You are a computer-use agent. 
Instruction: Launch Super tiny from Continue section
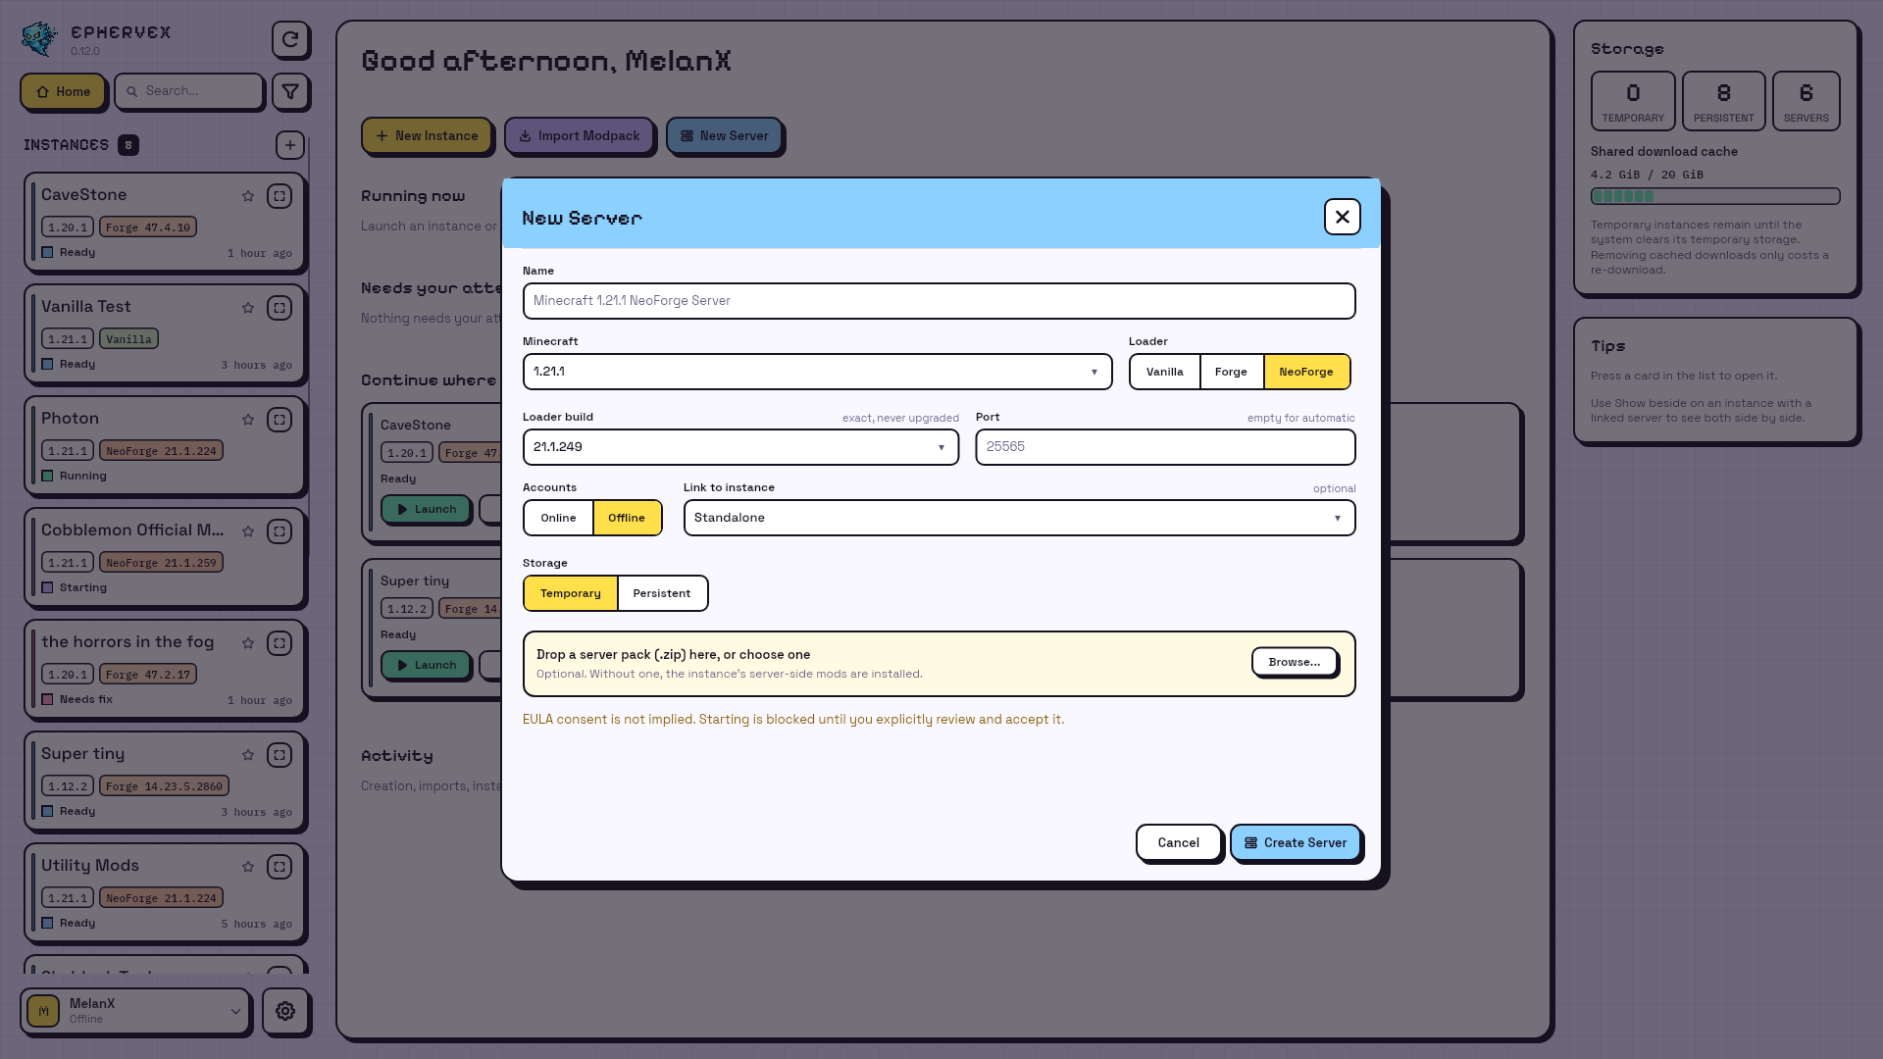(x=426, y=665)
